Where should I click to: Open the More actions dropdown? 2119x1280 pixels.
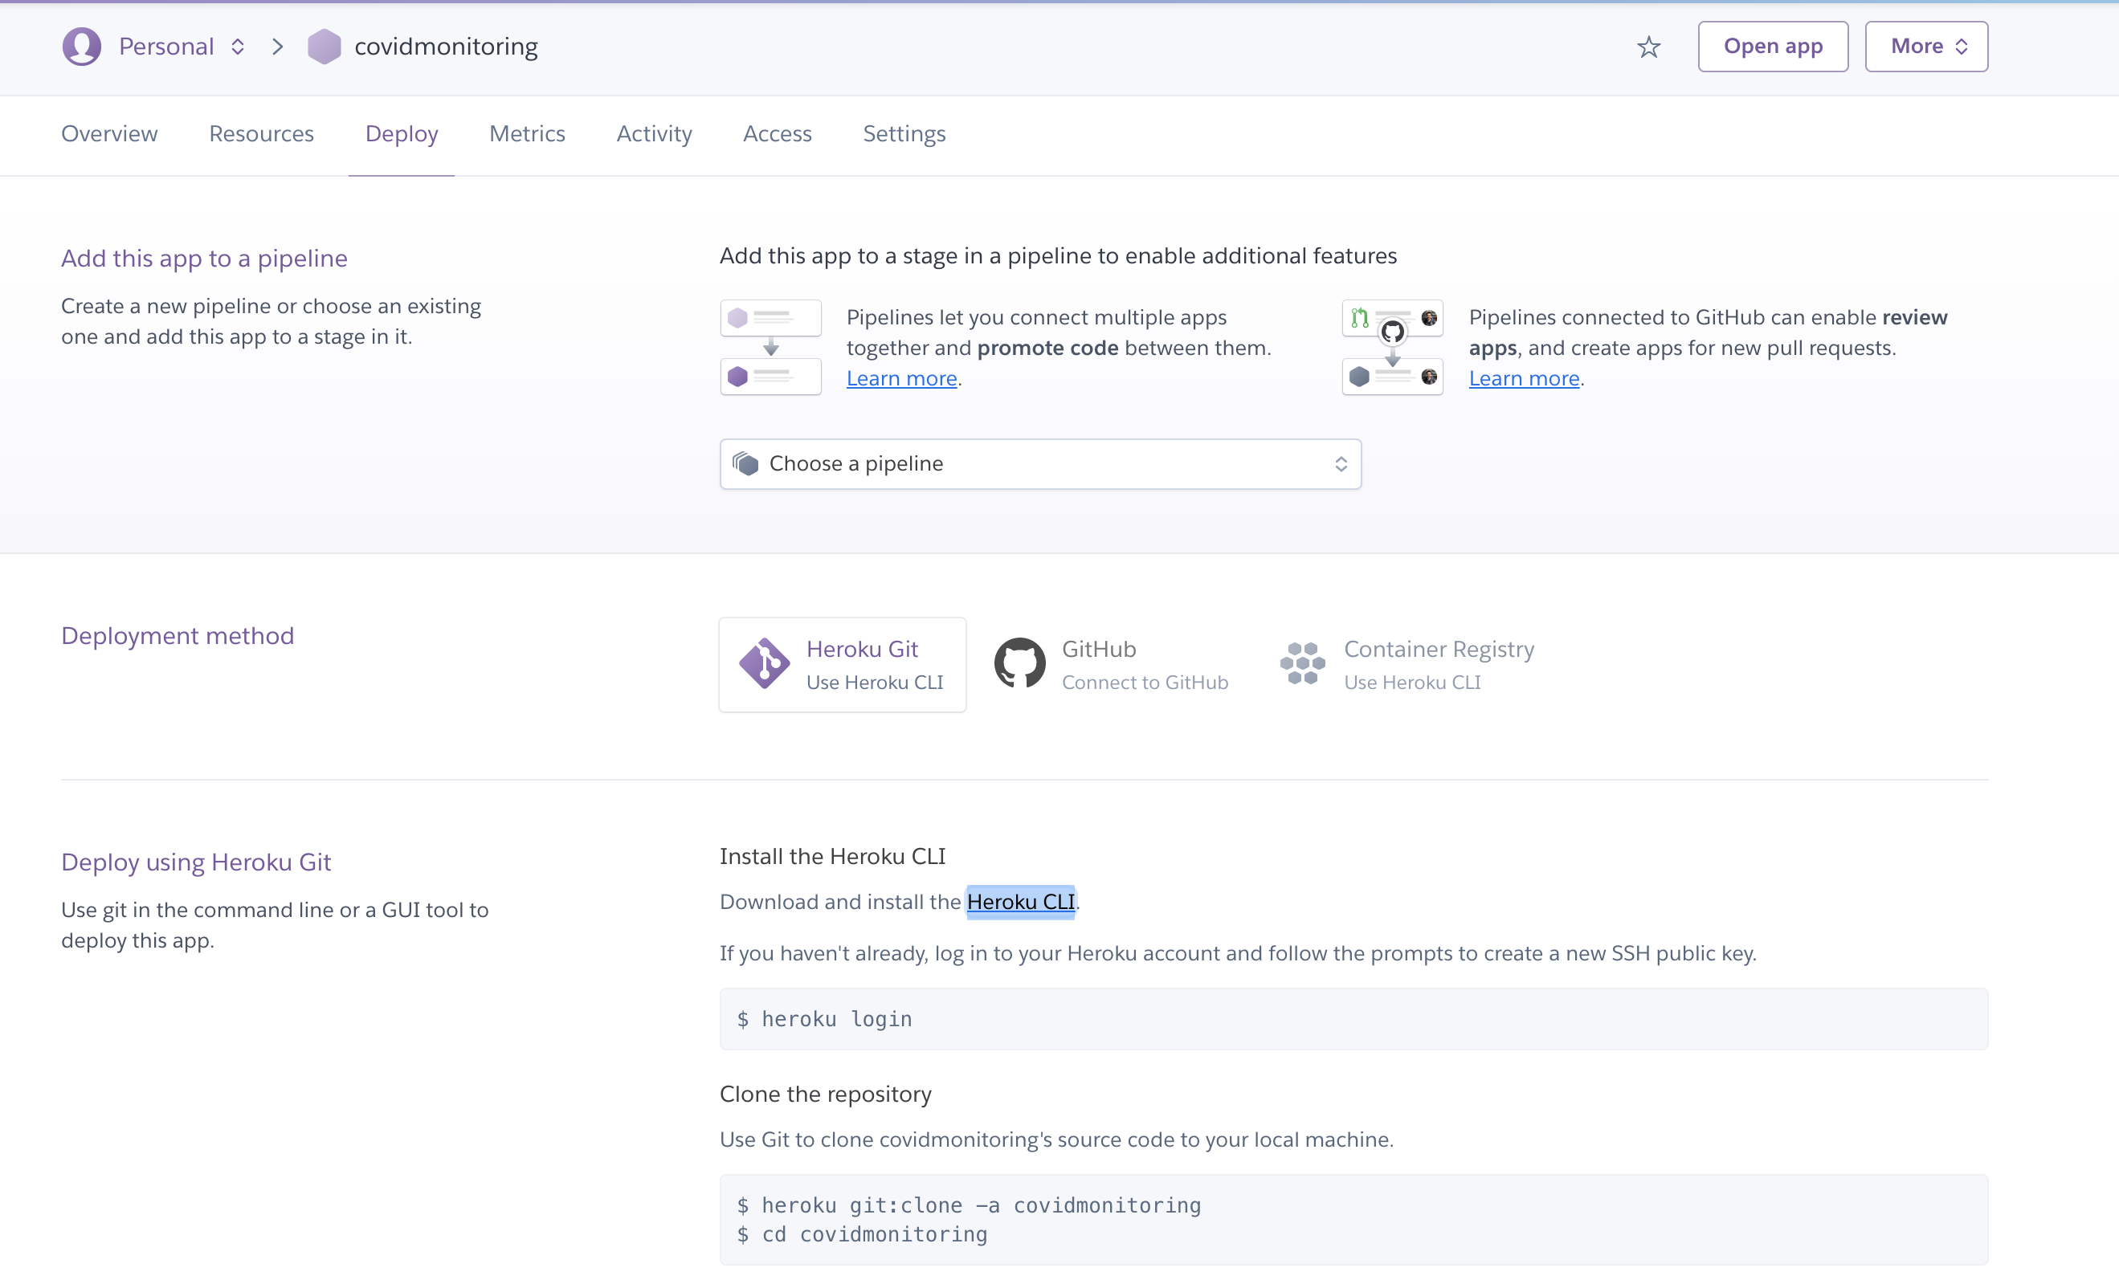point(1925,47)
